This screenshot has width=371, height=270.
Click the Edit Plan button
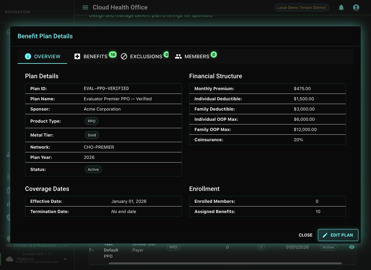(x=338, y=235)
